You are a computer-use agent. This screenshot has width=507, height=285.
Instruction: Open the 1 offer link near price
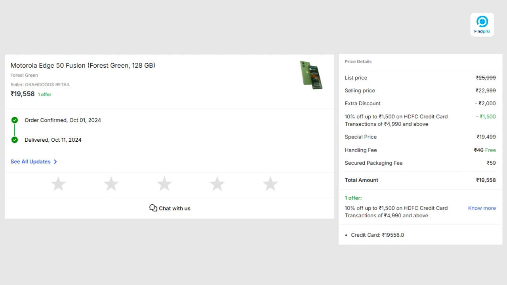[44, 95]
